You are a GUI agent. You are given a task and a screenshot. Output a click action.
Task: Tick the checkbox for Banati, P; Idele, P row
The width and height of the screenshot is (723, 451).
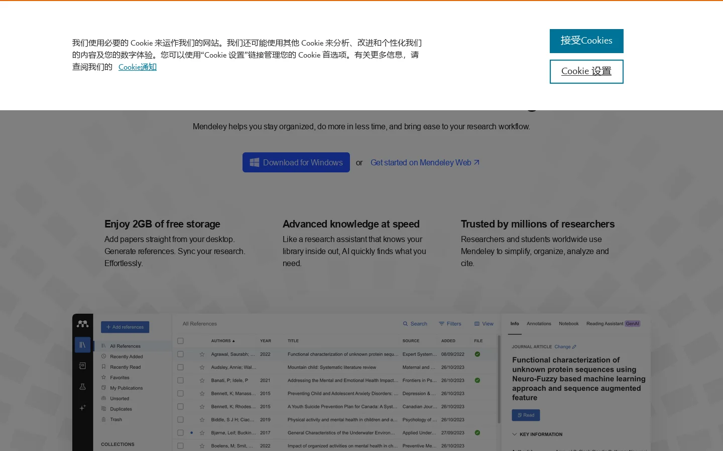click(x=180, y=380)
